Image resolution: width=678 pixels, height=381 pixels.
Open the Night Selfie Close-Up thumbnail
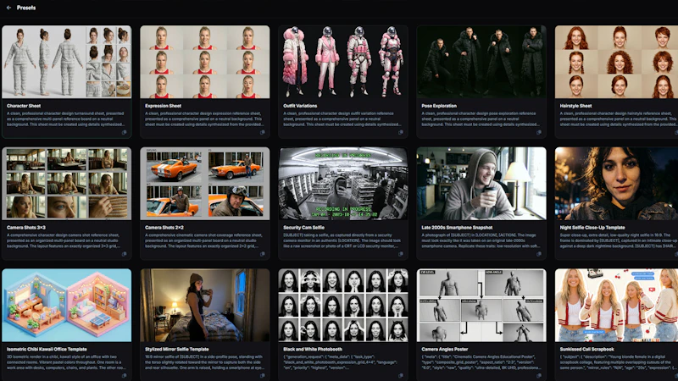pyautogui.click(x=617, y=184)
